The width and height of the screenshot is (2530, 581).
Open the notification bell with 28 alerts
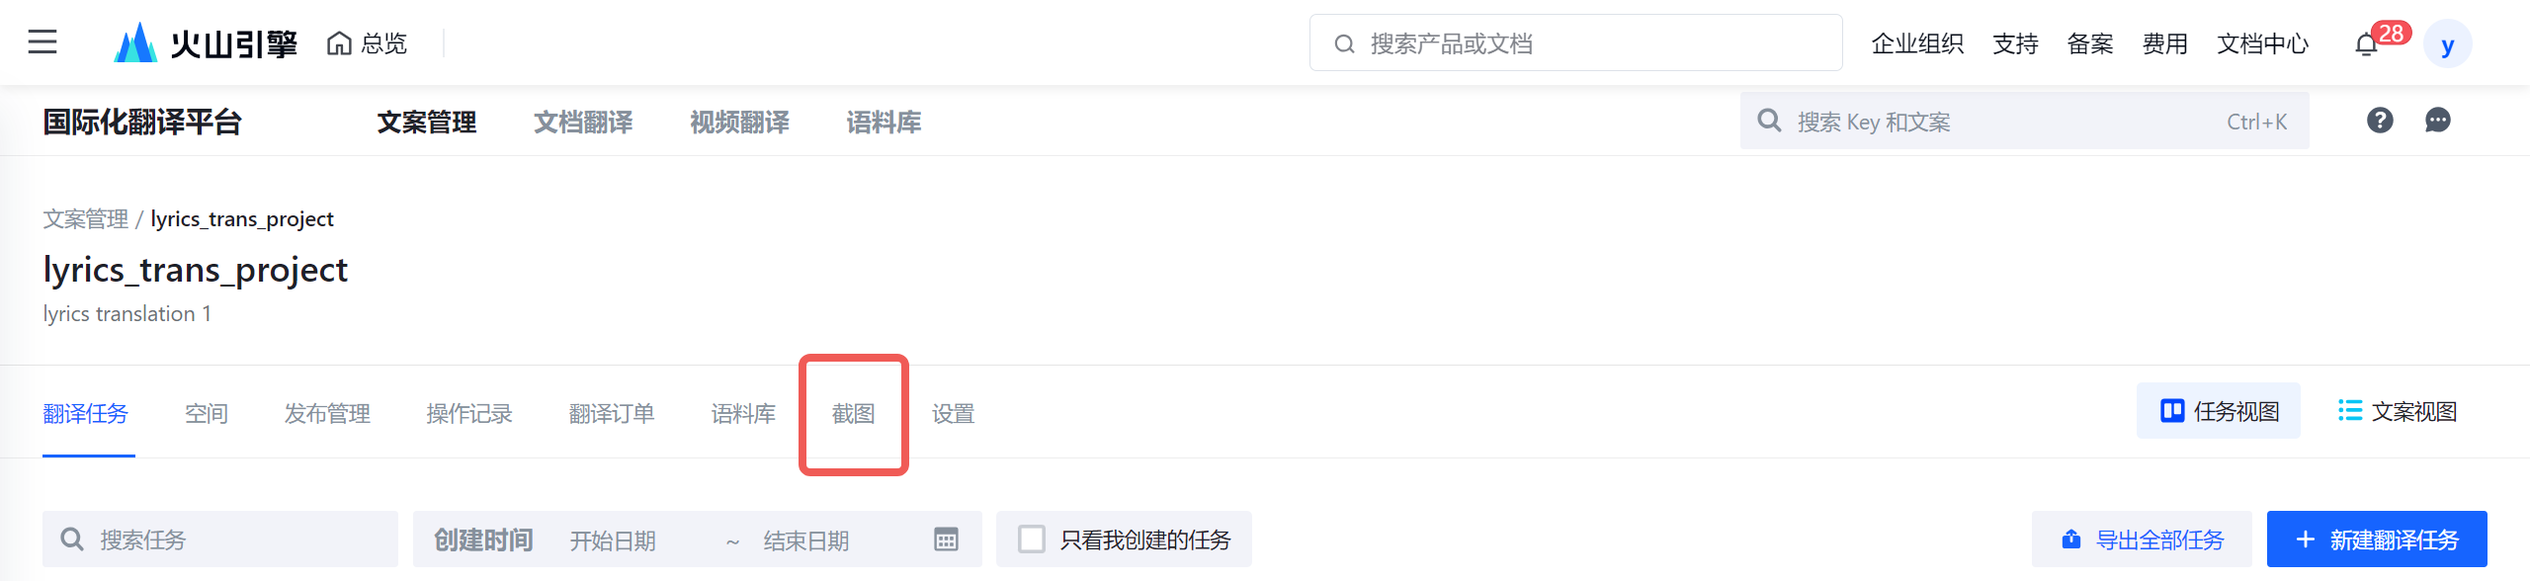pyautogui.click(x=2366, y=44)
